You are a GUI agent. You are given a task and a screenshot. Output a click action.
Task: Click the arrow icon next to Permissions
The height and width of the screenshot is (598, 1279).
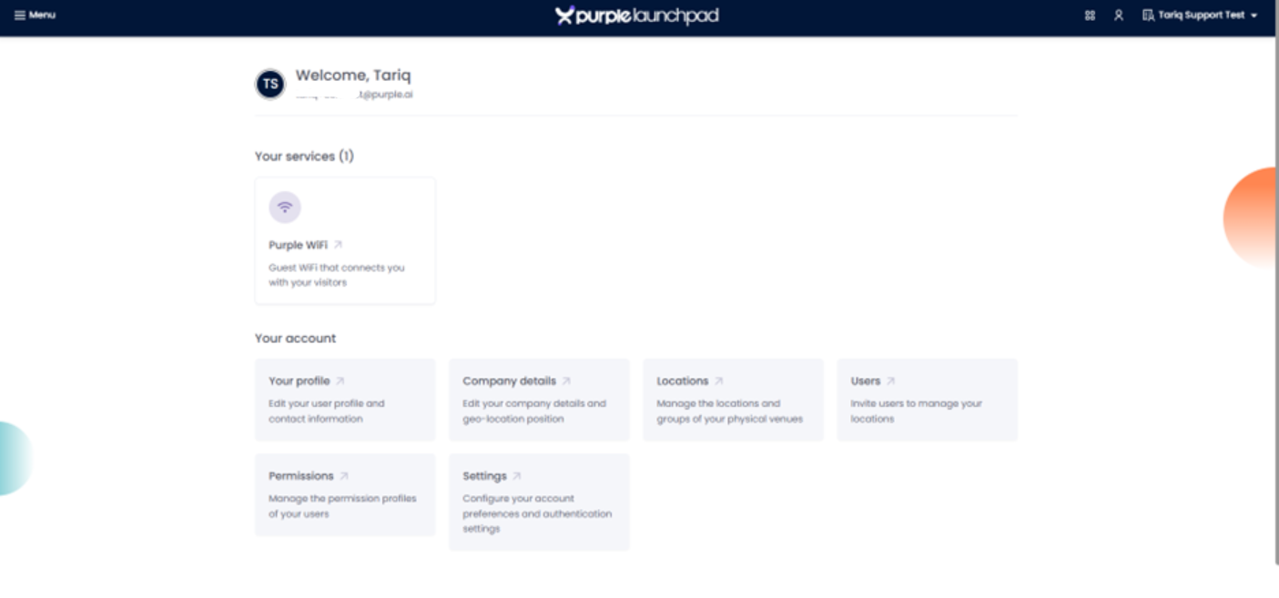pyautogui.click(x=344, y=476)
